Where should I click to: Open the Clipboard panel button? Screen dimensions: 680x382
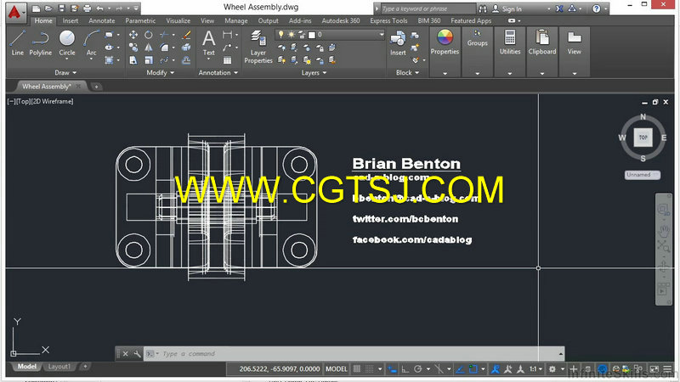point(542,42)
